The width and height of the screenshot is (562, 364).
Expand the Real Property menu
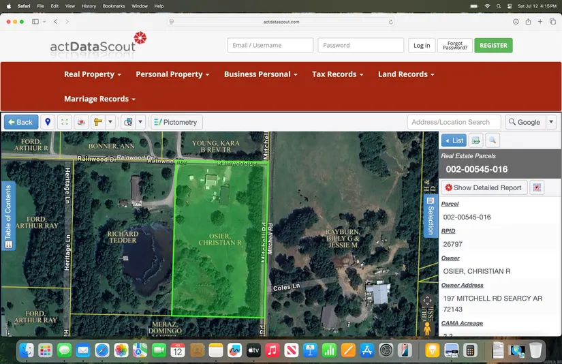pos(93,74)
